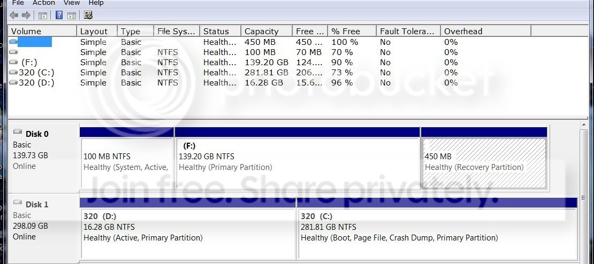Click the Forward arrow toolbar icon

click(x=26, y=15)
